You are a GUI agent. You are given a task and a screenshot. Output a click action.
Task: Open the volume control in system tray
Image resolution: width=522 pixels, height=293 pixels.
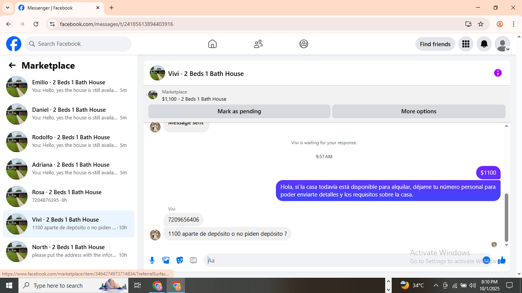click(x=473, y=285)
